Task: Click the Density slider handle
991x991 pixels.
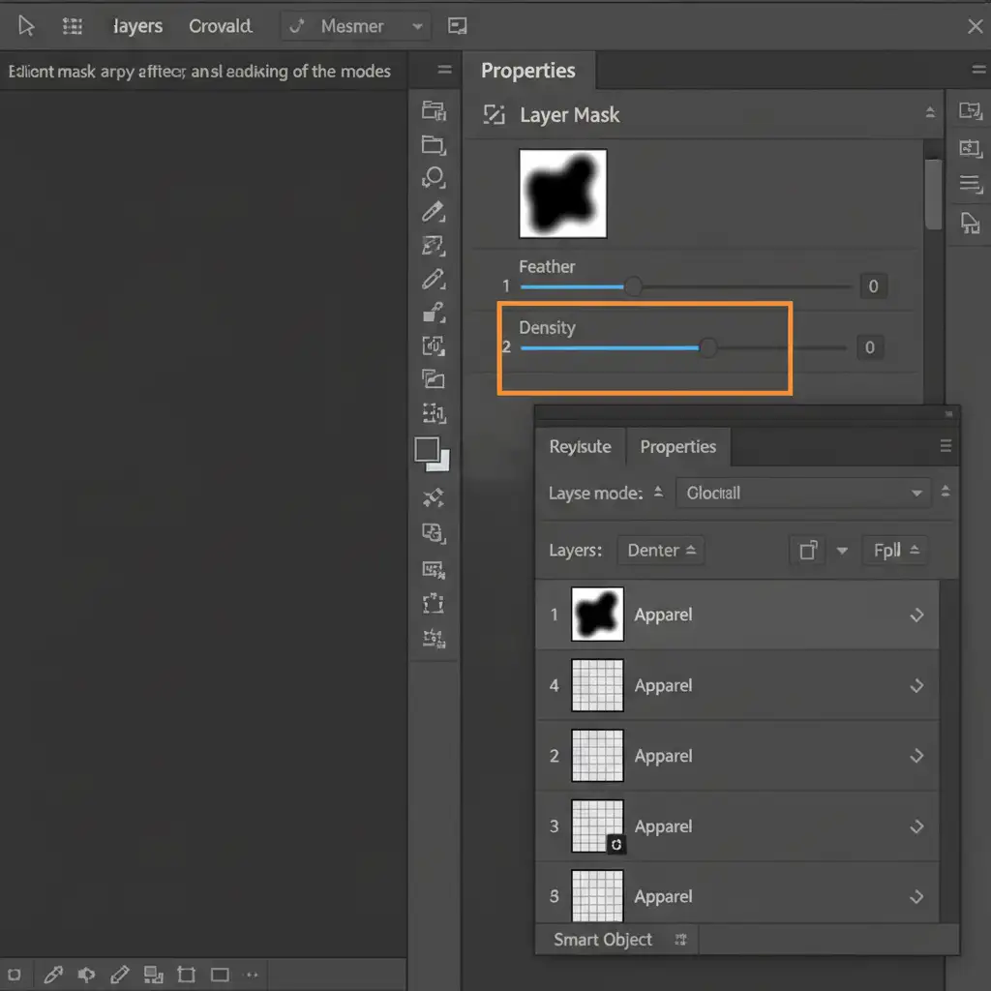Action: [707, 347]
